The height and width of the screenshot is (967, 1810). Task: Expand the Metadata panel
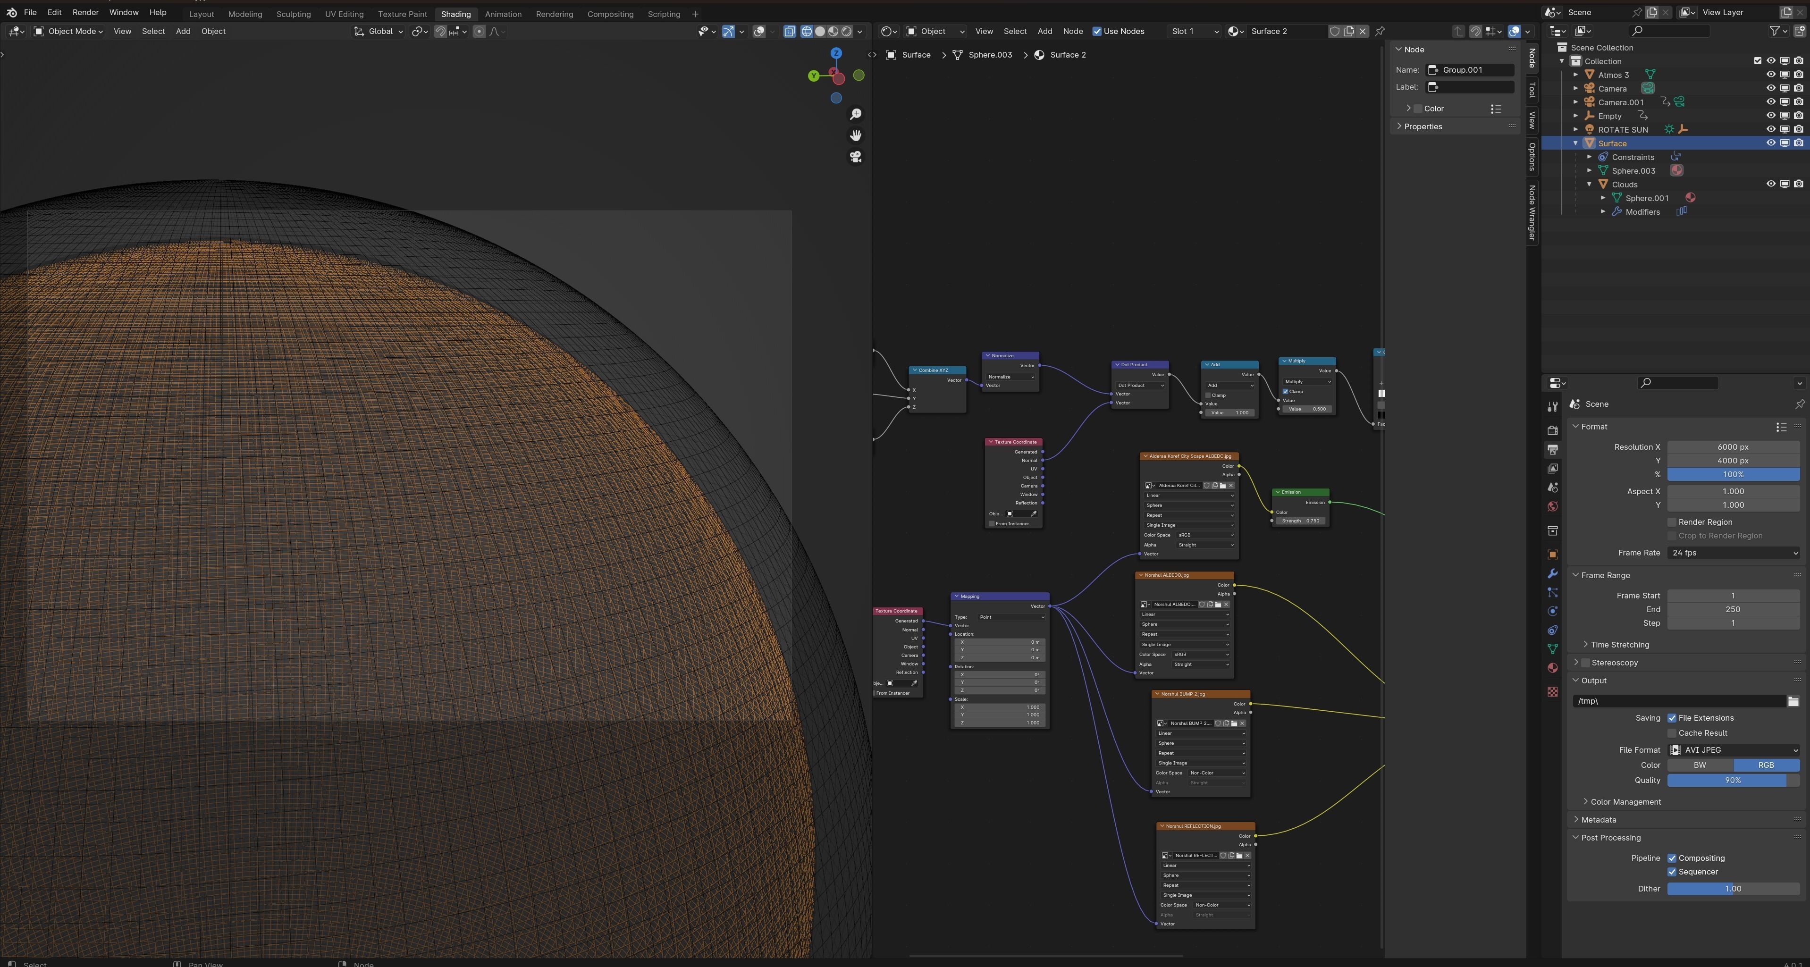(x=1598, y=819)
